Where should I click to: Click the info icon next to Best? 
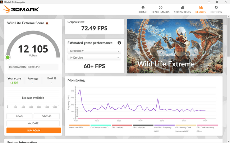tap(55, 78)
